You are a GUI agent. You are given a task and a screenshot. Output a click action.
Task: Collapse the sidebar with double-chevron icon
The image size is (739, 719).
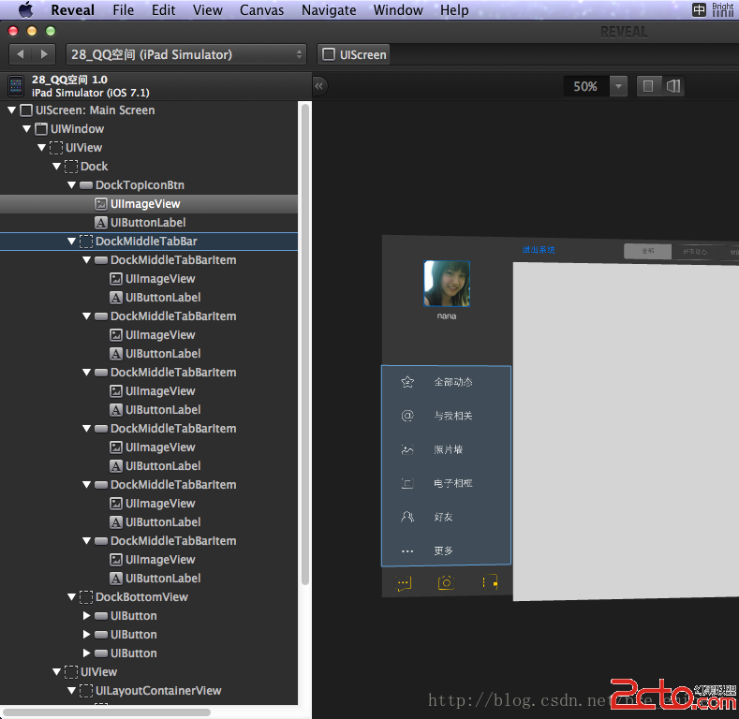coord(319,86)
